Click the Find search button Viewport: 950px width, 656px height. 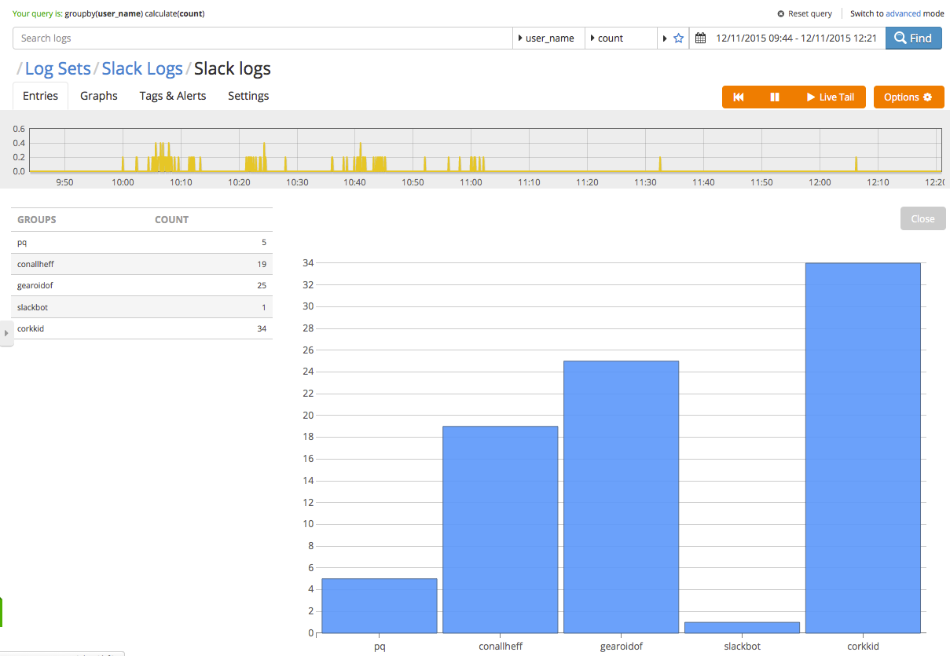click(913, 38)
